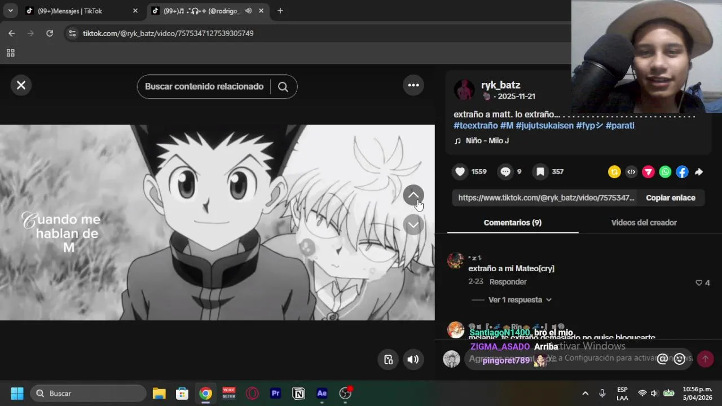The height and width of the screenshot is (406, 722).
Task: Open After Effects from taskbar
Action: click(322, 394)
